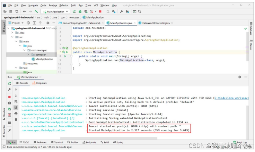The image size is (255, 152).
Task: Collapse the src folder
Action: coord(12,37)
